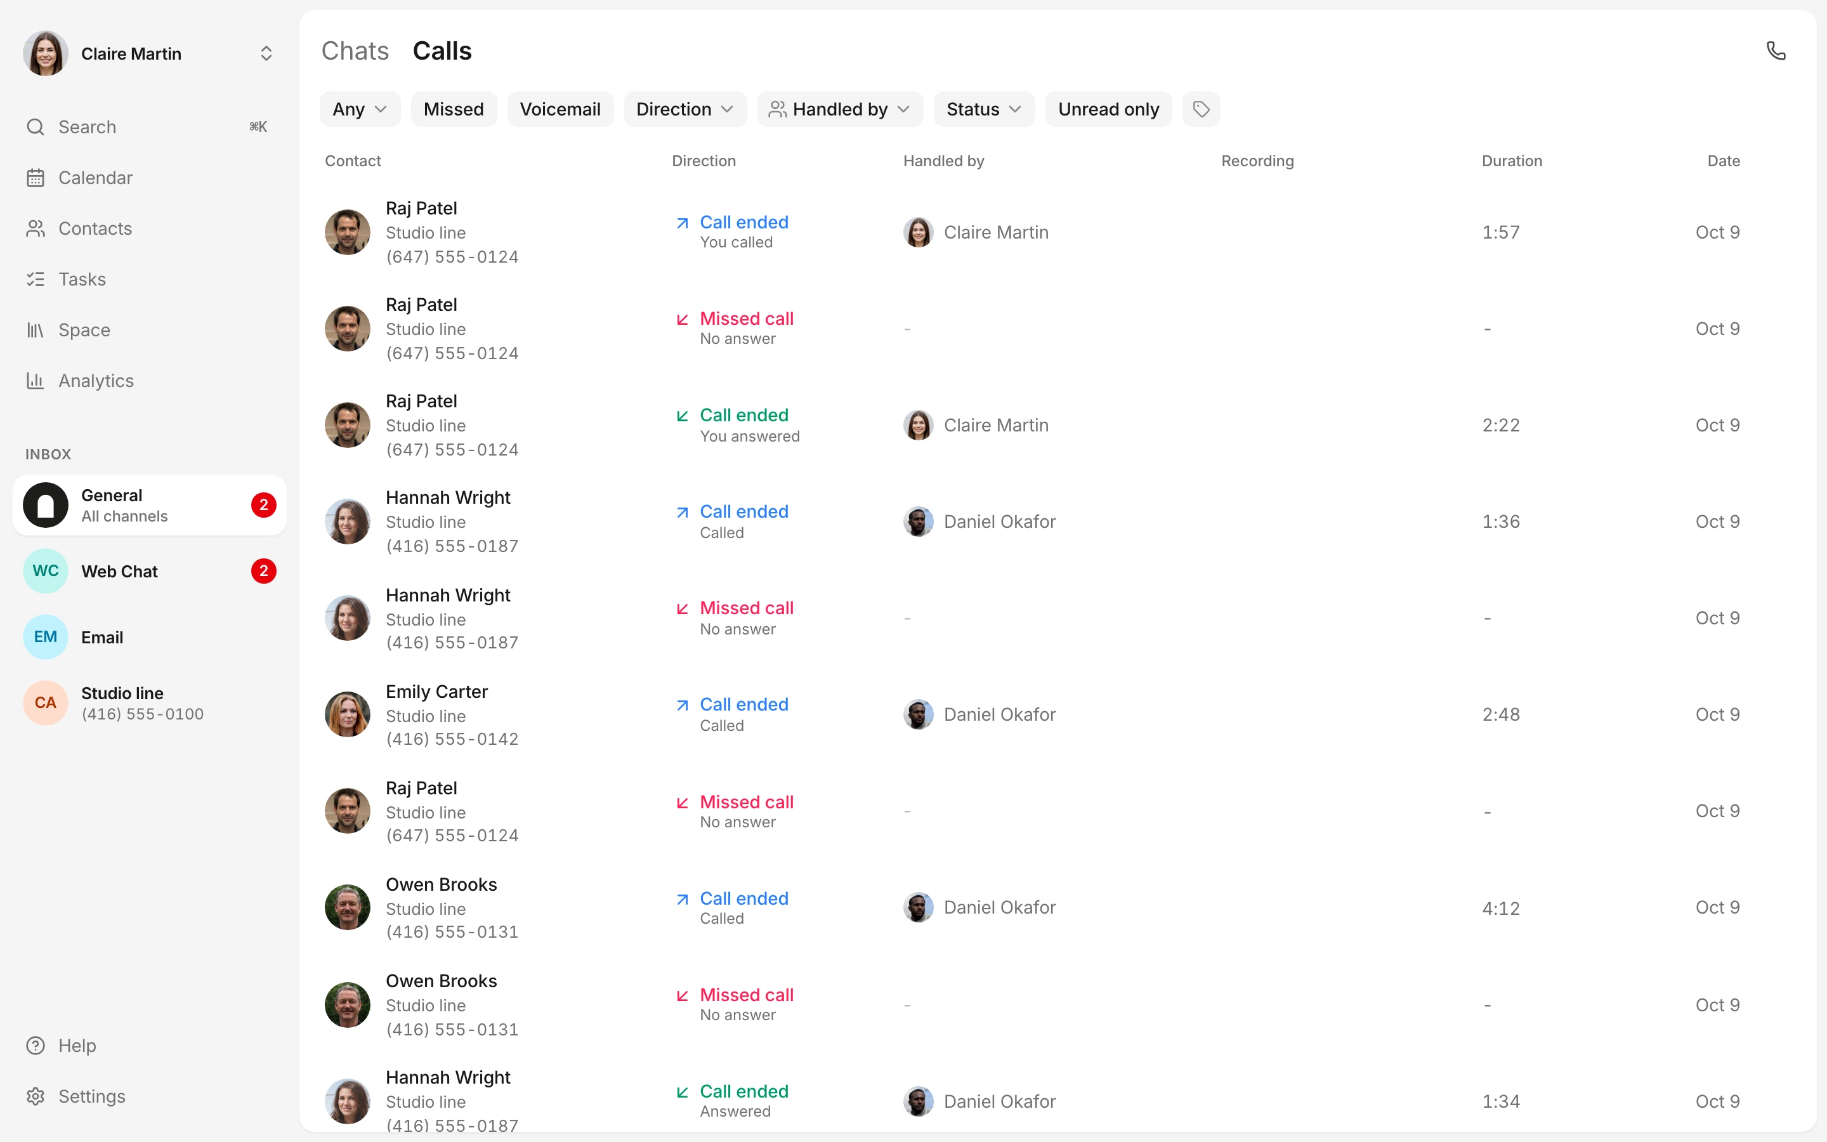
Task: Click the Date column header
Action: point(1724,161)
